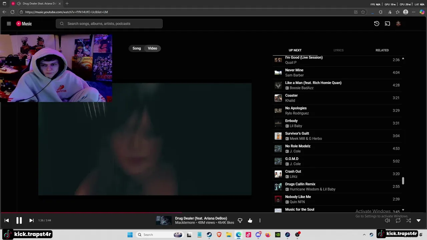The height and width of the screenshot is (240, 427).
Task: Open a new browser tab
Action: tap(67, 4)
